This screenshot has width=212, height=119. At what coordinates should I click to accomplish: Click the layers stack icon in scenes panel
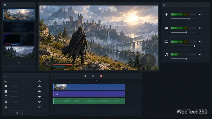[x=5, y=5]
